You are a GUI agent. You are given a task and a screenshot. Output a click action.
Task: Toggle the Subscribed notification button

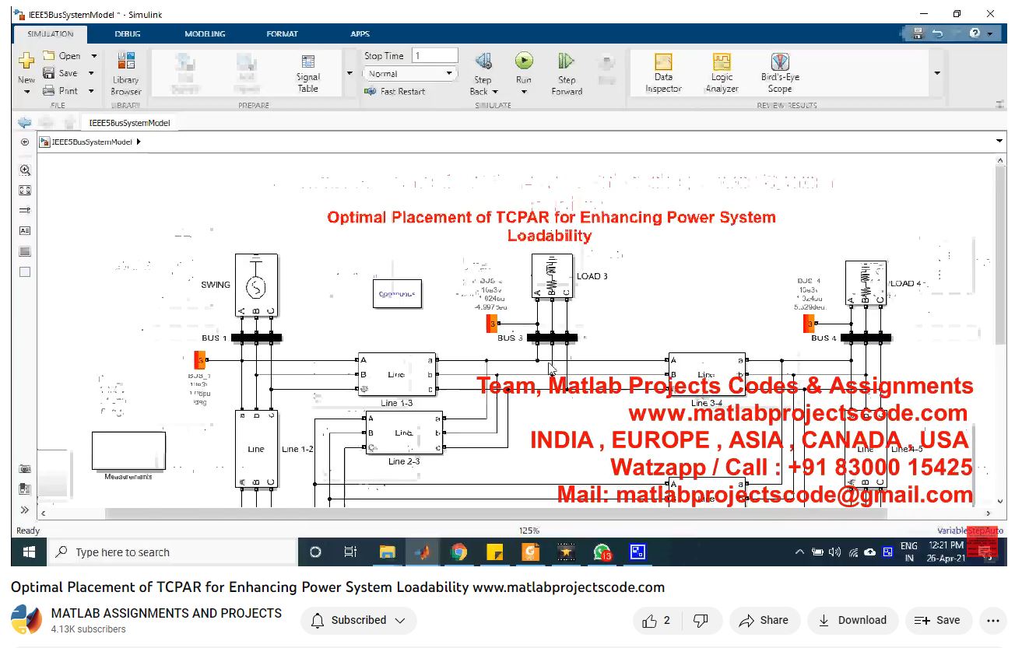pyautogui.click(x=359, y=620)
